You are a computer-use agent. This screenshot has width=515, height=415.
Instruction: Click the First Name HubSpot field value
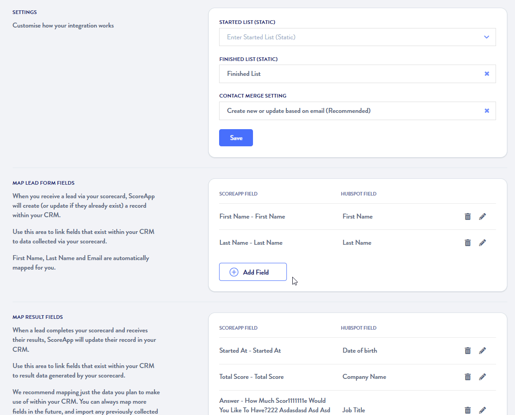[357, 216]
